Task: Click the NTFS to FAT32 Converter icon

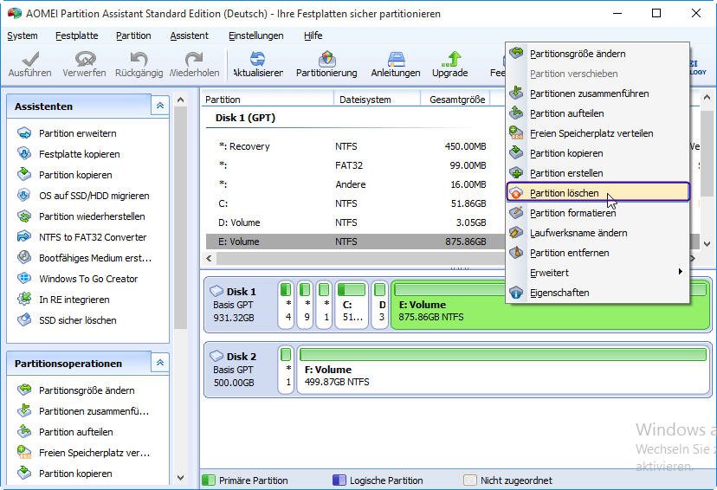Action: point(24,237)
